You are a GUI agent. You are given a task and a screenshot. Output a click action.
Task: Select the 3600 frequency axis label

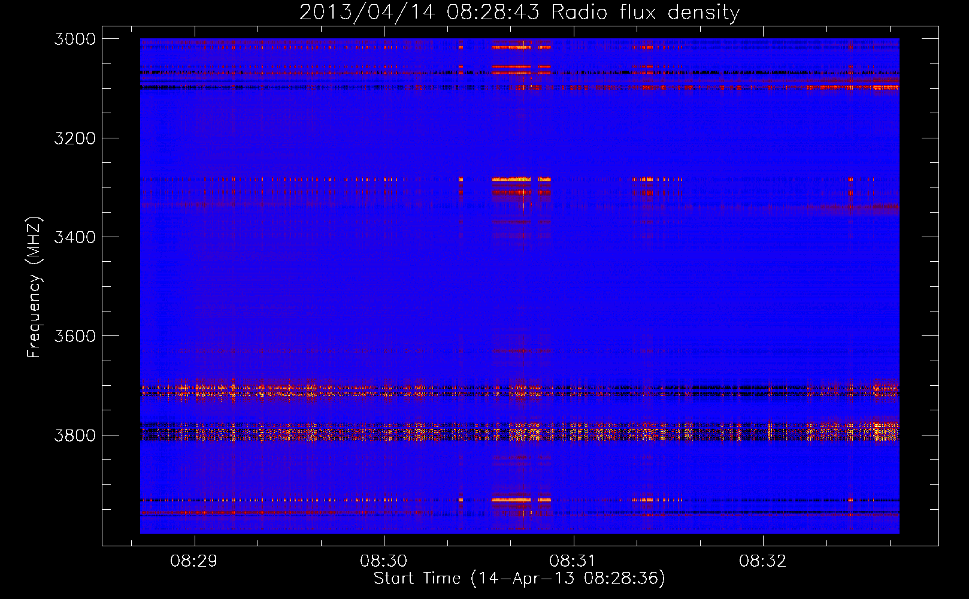tap(75, 336)
